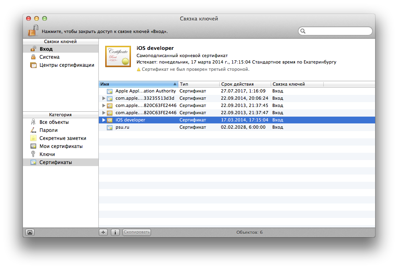Image resolution: width=398 pixels, height=269 pixels.
Task: Open the Секретные заметки category
Action: pos(61,138)
